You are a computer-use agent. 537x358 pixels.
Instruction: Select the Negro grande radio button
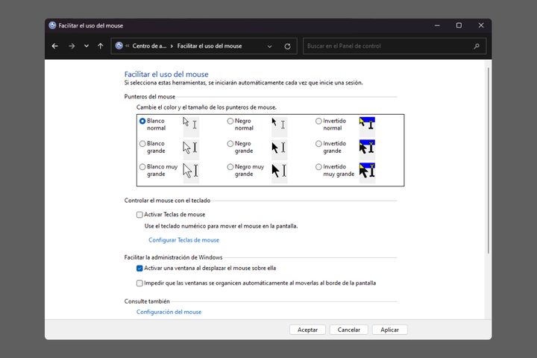tap(230, 144)
